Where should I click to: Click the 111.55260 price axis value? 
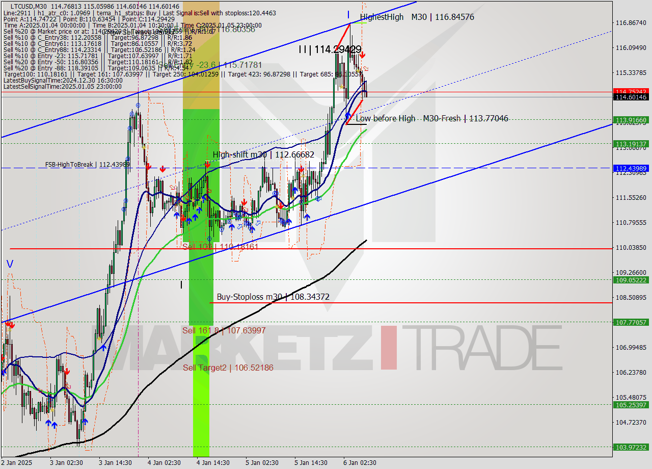point(631,198)
